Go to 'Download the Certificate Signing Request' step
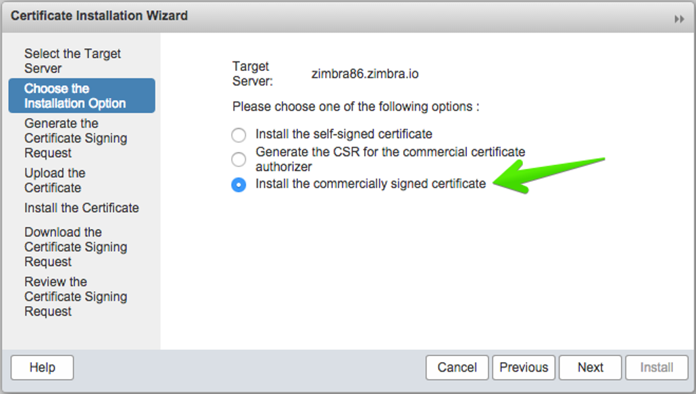This screenshot has height=394, width=696. [76, 247]
